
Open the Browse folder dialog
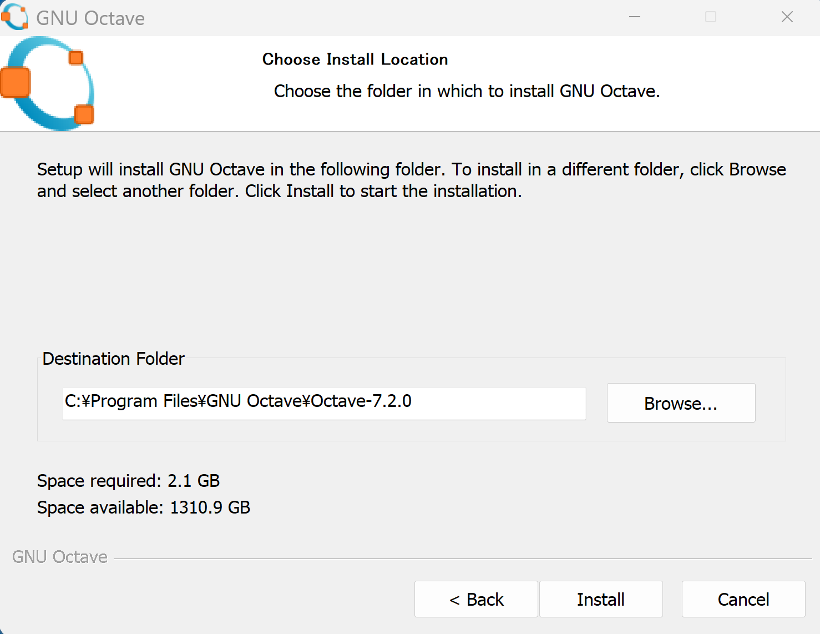[x=681, y=403]
